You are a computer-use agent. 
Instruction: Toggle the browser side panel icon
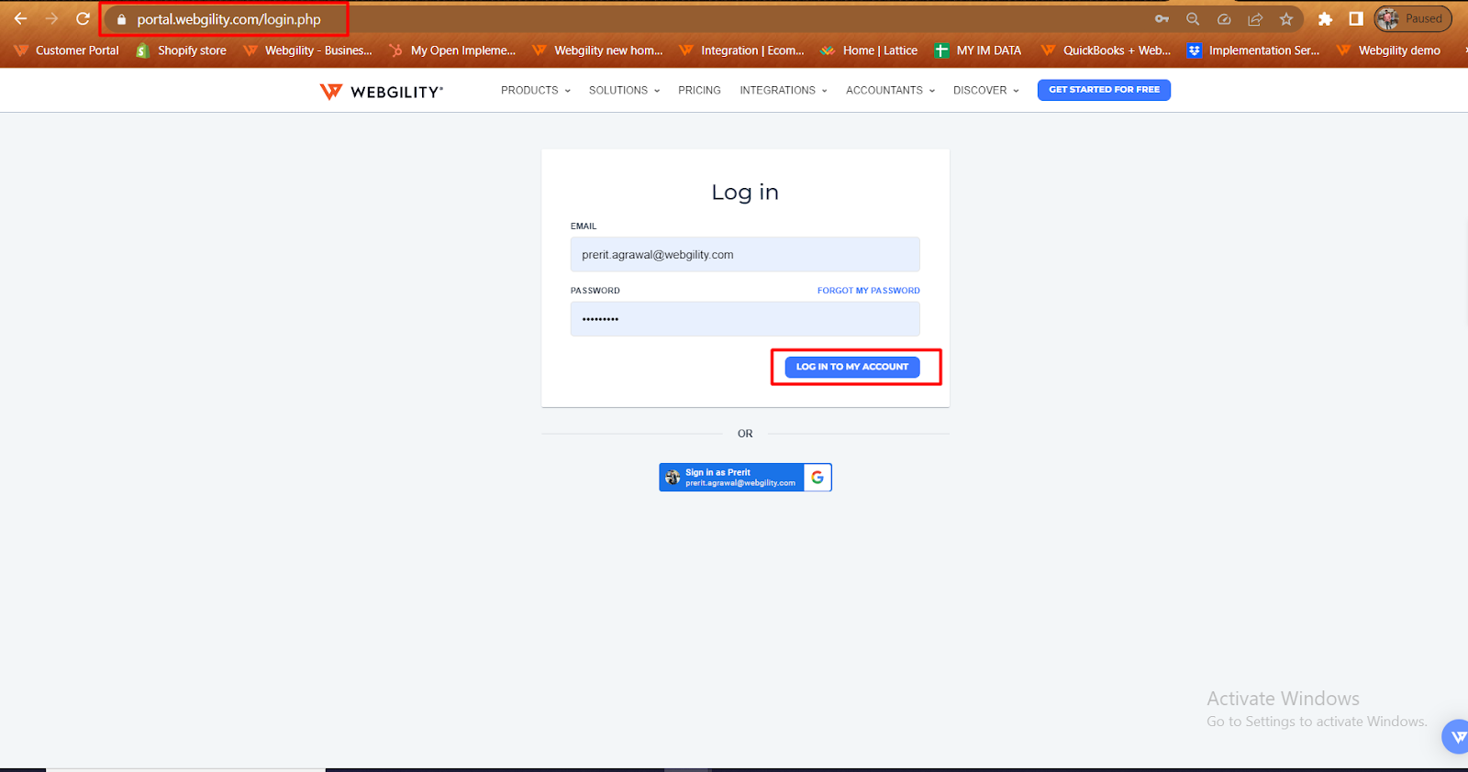point(1356,18)
